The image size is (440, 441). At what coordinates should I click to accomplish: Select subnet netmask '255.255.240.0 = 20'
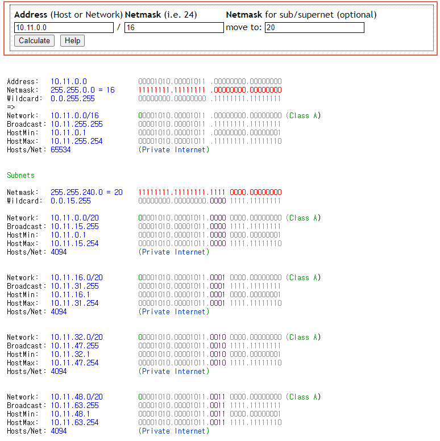tap(86, 193)
